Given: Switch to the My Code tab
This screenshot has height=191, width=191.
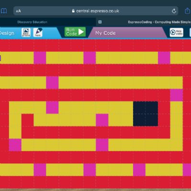Looking at the screenshot, I should (x=105, y=33).
